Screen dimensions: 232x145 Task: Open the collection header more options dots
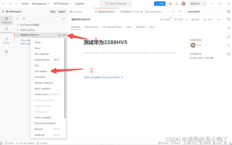[219, 20]
